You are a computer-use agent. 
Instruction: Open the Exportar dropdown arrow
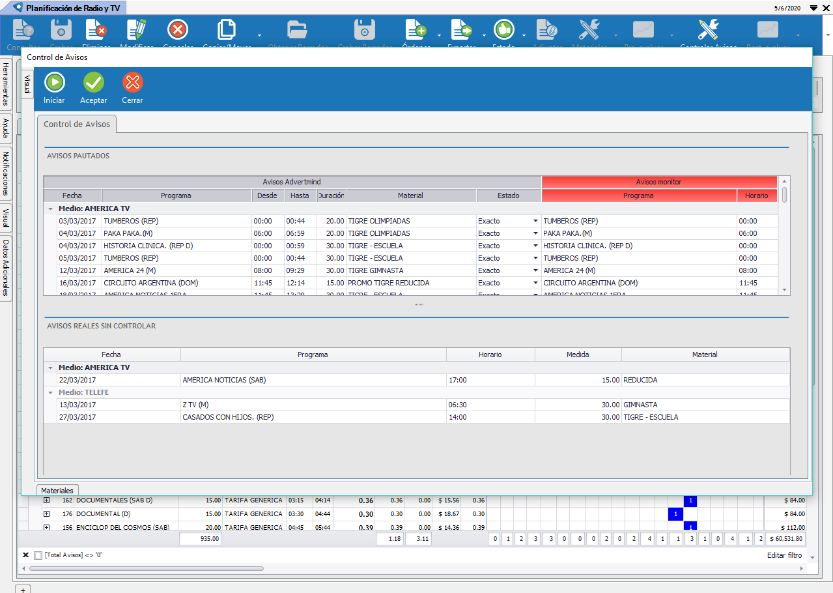point(484,35)
